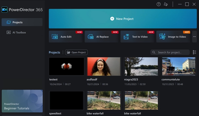Click the 00:36 duration label
The width and height of the screenshot is (199, 116).
pos(105,84)
